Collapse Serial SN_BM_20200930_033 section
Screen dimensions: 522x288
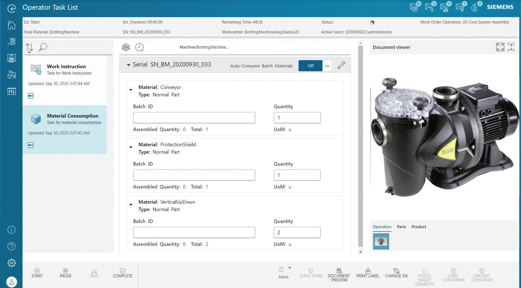click(x=128, y=65)
